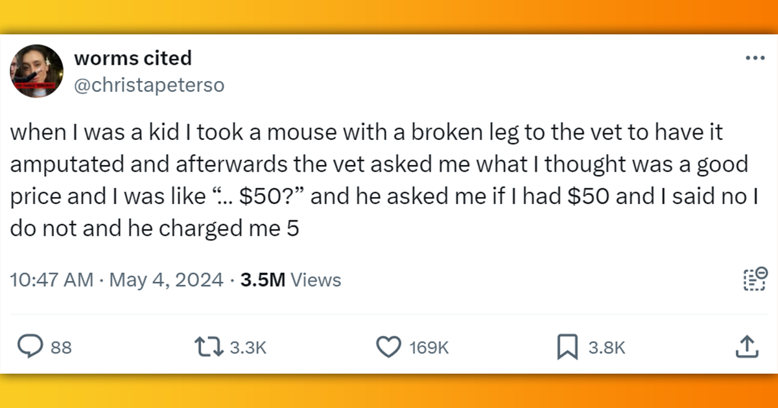Click the worms cited display name
This screenshot has width=778, height=408.
[x=133, y=58]
